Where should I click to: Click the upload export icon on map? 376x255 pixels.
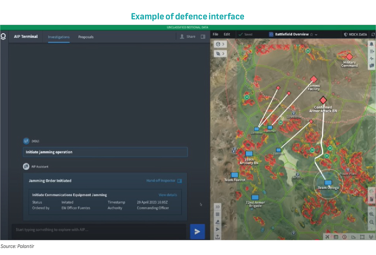(218, 237)
